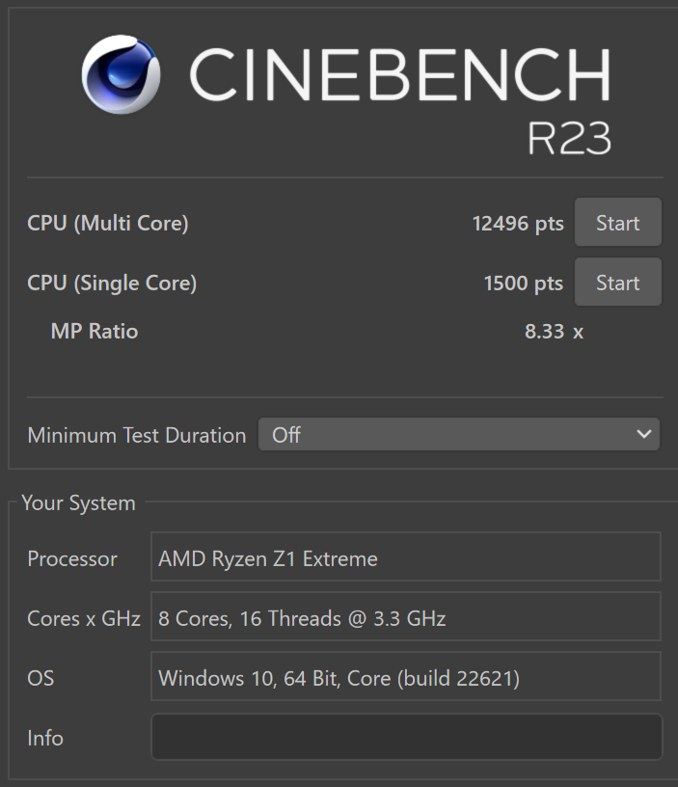Open the Minimum Test Duration dropdown
This screenshot has height=787, width=678.
coord(459,434)
